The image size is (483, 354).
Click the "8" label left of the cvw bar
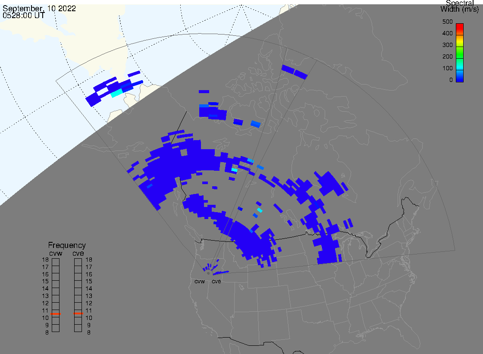(x=47, y=332)
